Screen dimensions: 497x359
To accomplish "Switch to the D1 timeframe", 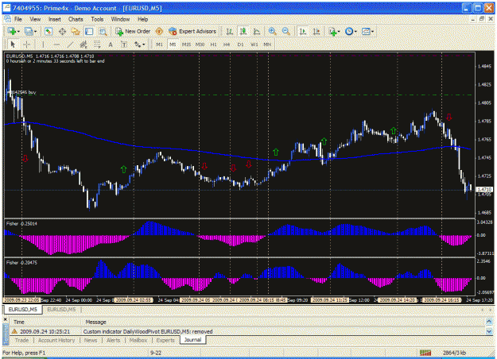I will point(240,44).
